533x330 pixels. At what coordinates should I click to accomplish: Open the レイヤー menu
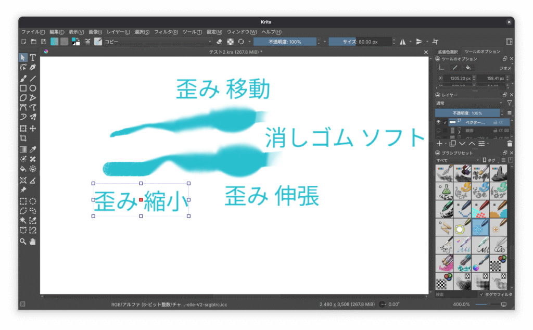(118, 32)
